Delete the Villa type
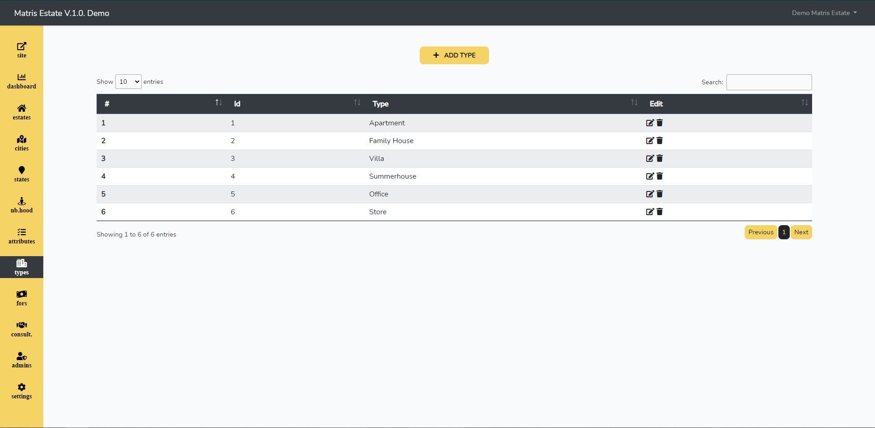Screen dimensions: 875x428 click(659, 158)
